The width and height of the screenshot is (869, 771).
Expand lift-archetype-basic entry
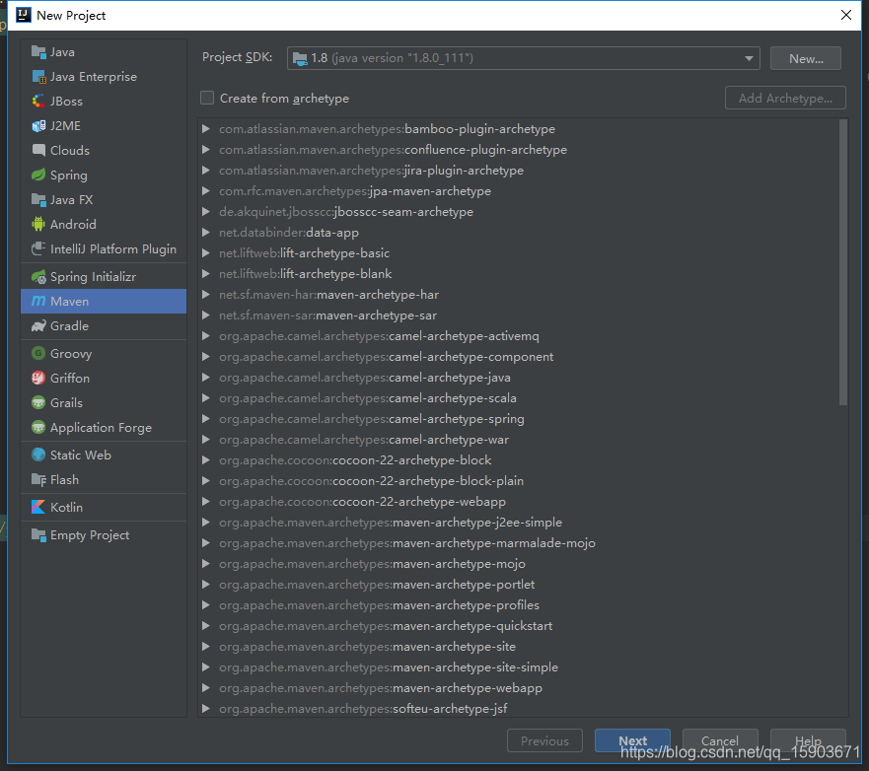click(x=205, y=253)
